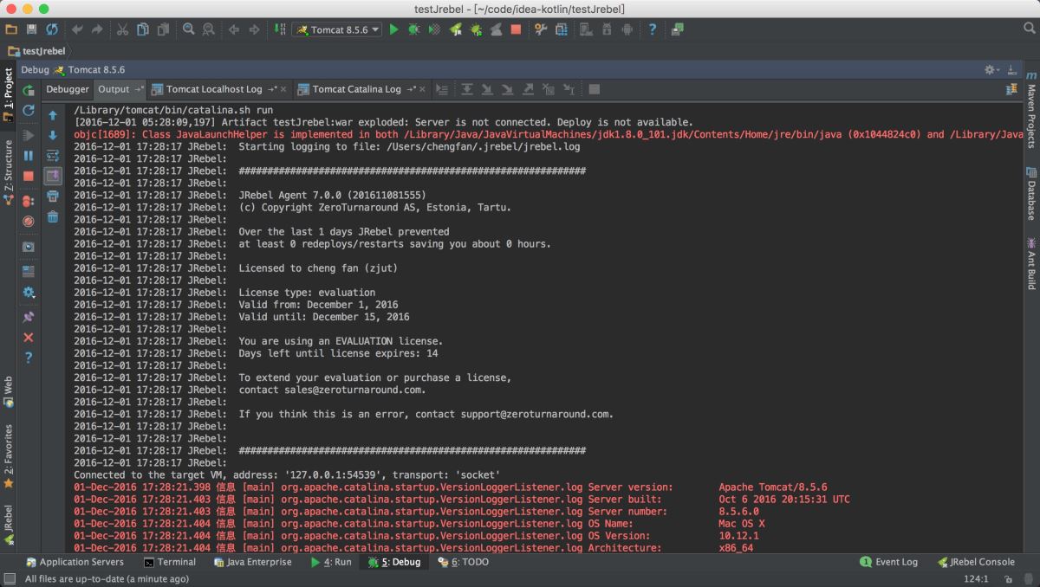This screenshot has height=587, width=1040.
Task: Open the Z: Structure side panel
Action: pyautogui.click(x=8, y=171)
